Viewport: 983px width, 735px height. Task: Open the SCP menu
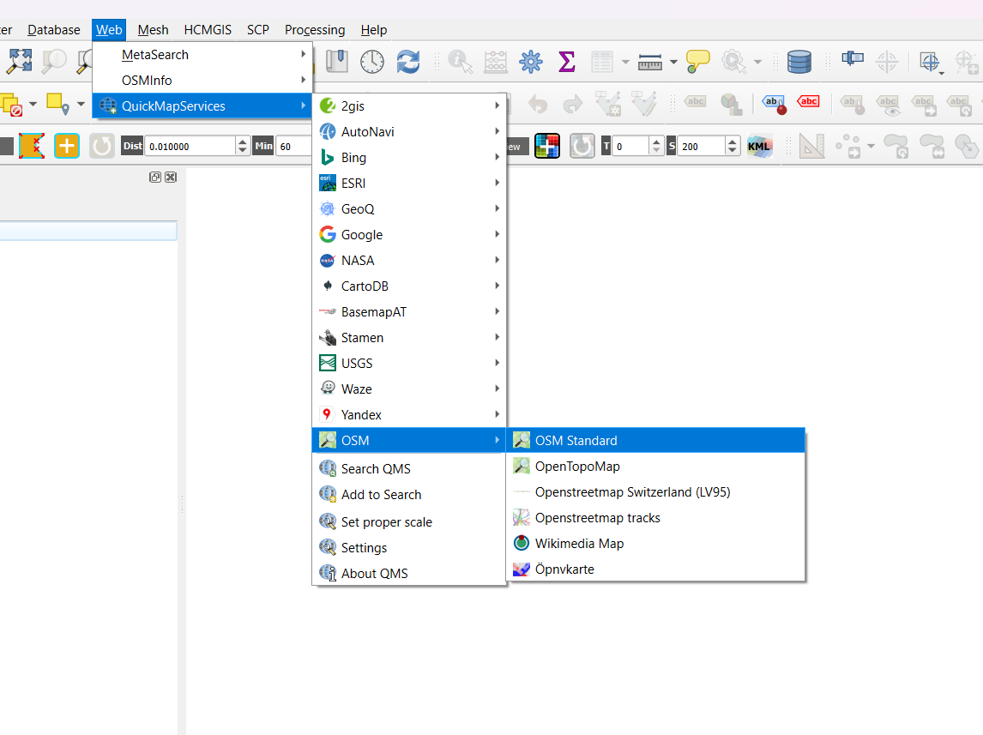(x=257, y=29)
